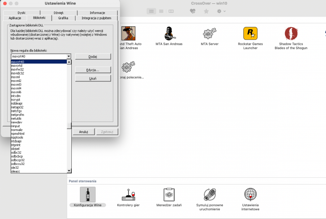Select newdev in the library list
Screen dimensions: 326x219
(x=39, y=122)
